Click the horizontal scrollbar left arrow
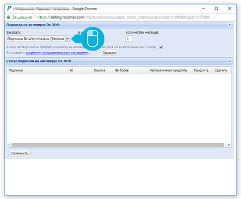 point(9,145)
